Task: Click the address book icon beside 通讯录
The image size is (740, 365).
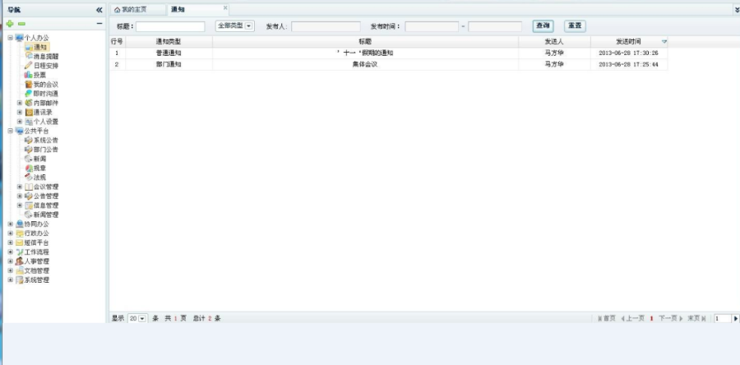Action: coord(28,113)
